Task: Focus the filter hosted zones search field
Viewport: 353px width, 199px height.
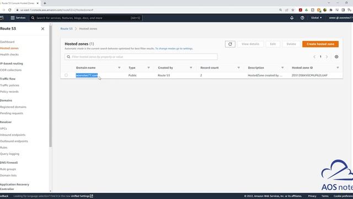Action: point(141,57)
